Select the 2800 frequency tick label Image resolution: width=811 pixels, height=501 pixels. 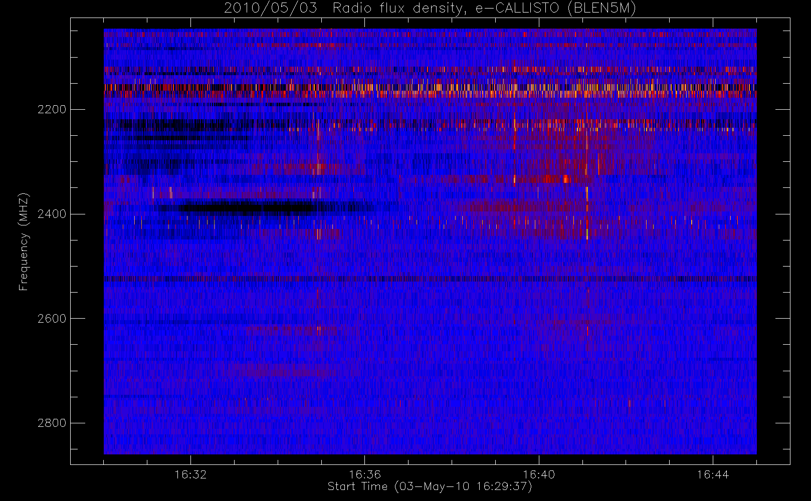(x=52, y=423)
